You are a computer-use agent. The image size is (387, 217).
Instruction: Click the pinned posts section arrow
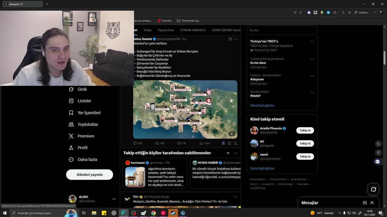[228, 153]
